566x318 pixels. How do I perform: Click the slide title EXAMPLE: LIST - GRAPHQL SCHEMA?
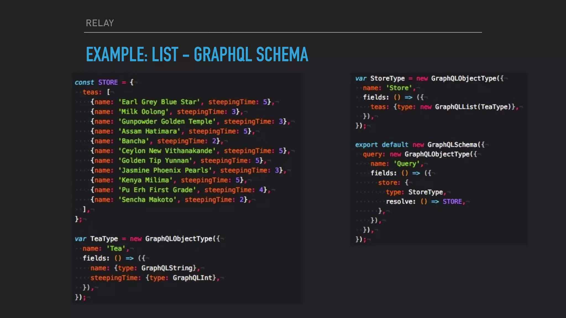click(197, 54)
